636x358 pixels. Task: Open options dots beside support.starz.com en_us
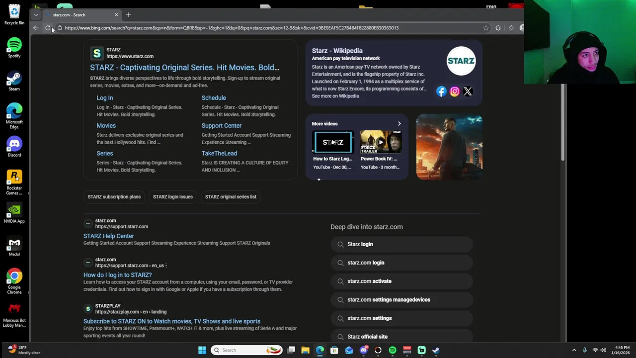(x=166, y=266)
